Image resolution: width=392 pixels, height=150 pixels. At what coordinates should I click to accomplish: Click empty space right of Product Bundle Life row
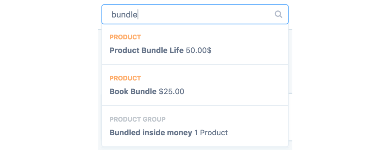pos(252,51)
